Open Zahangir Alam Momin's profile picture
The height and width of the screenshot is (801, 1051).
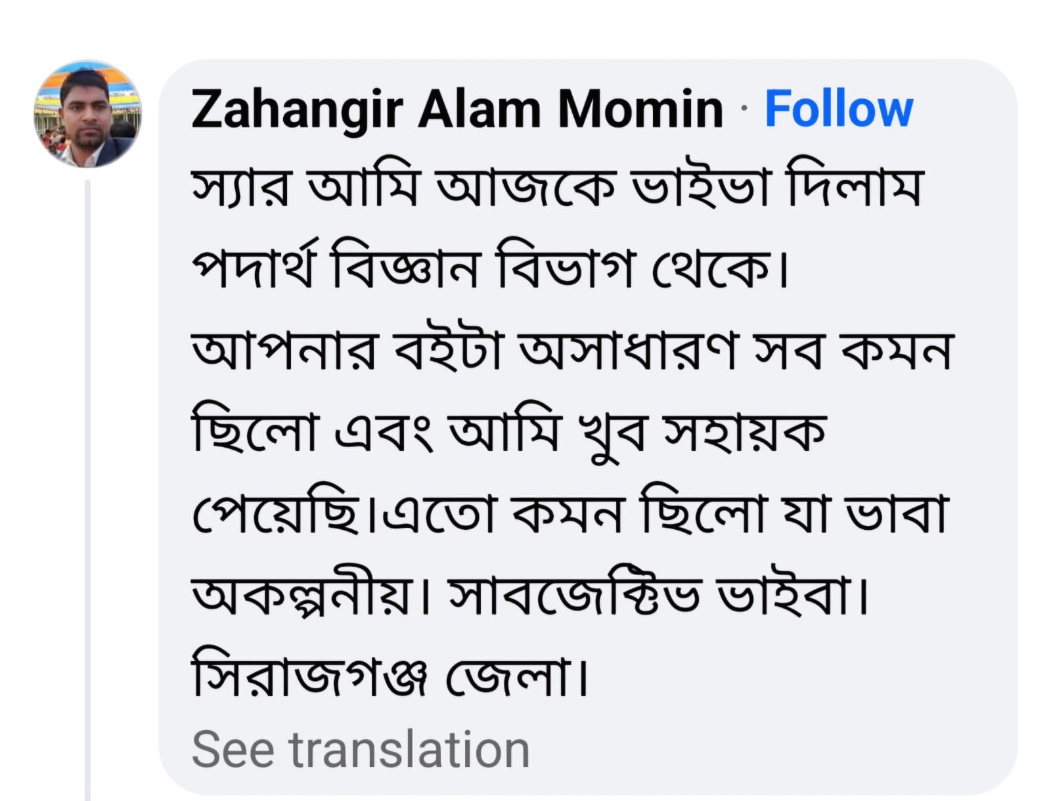pyautogui.click(x=87, y=114)
